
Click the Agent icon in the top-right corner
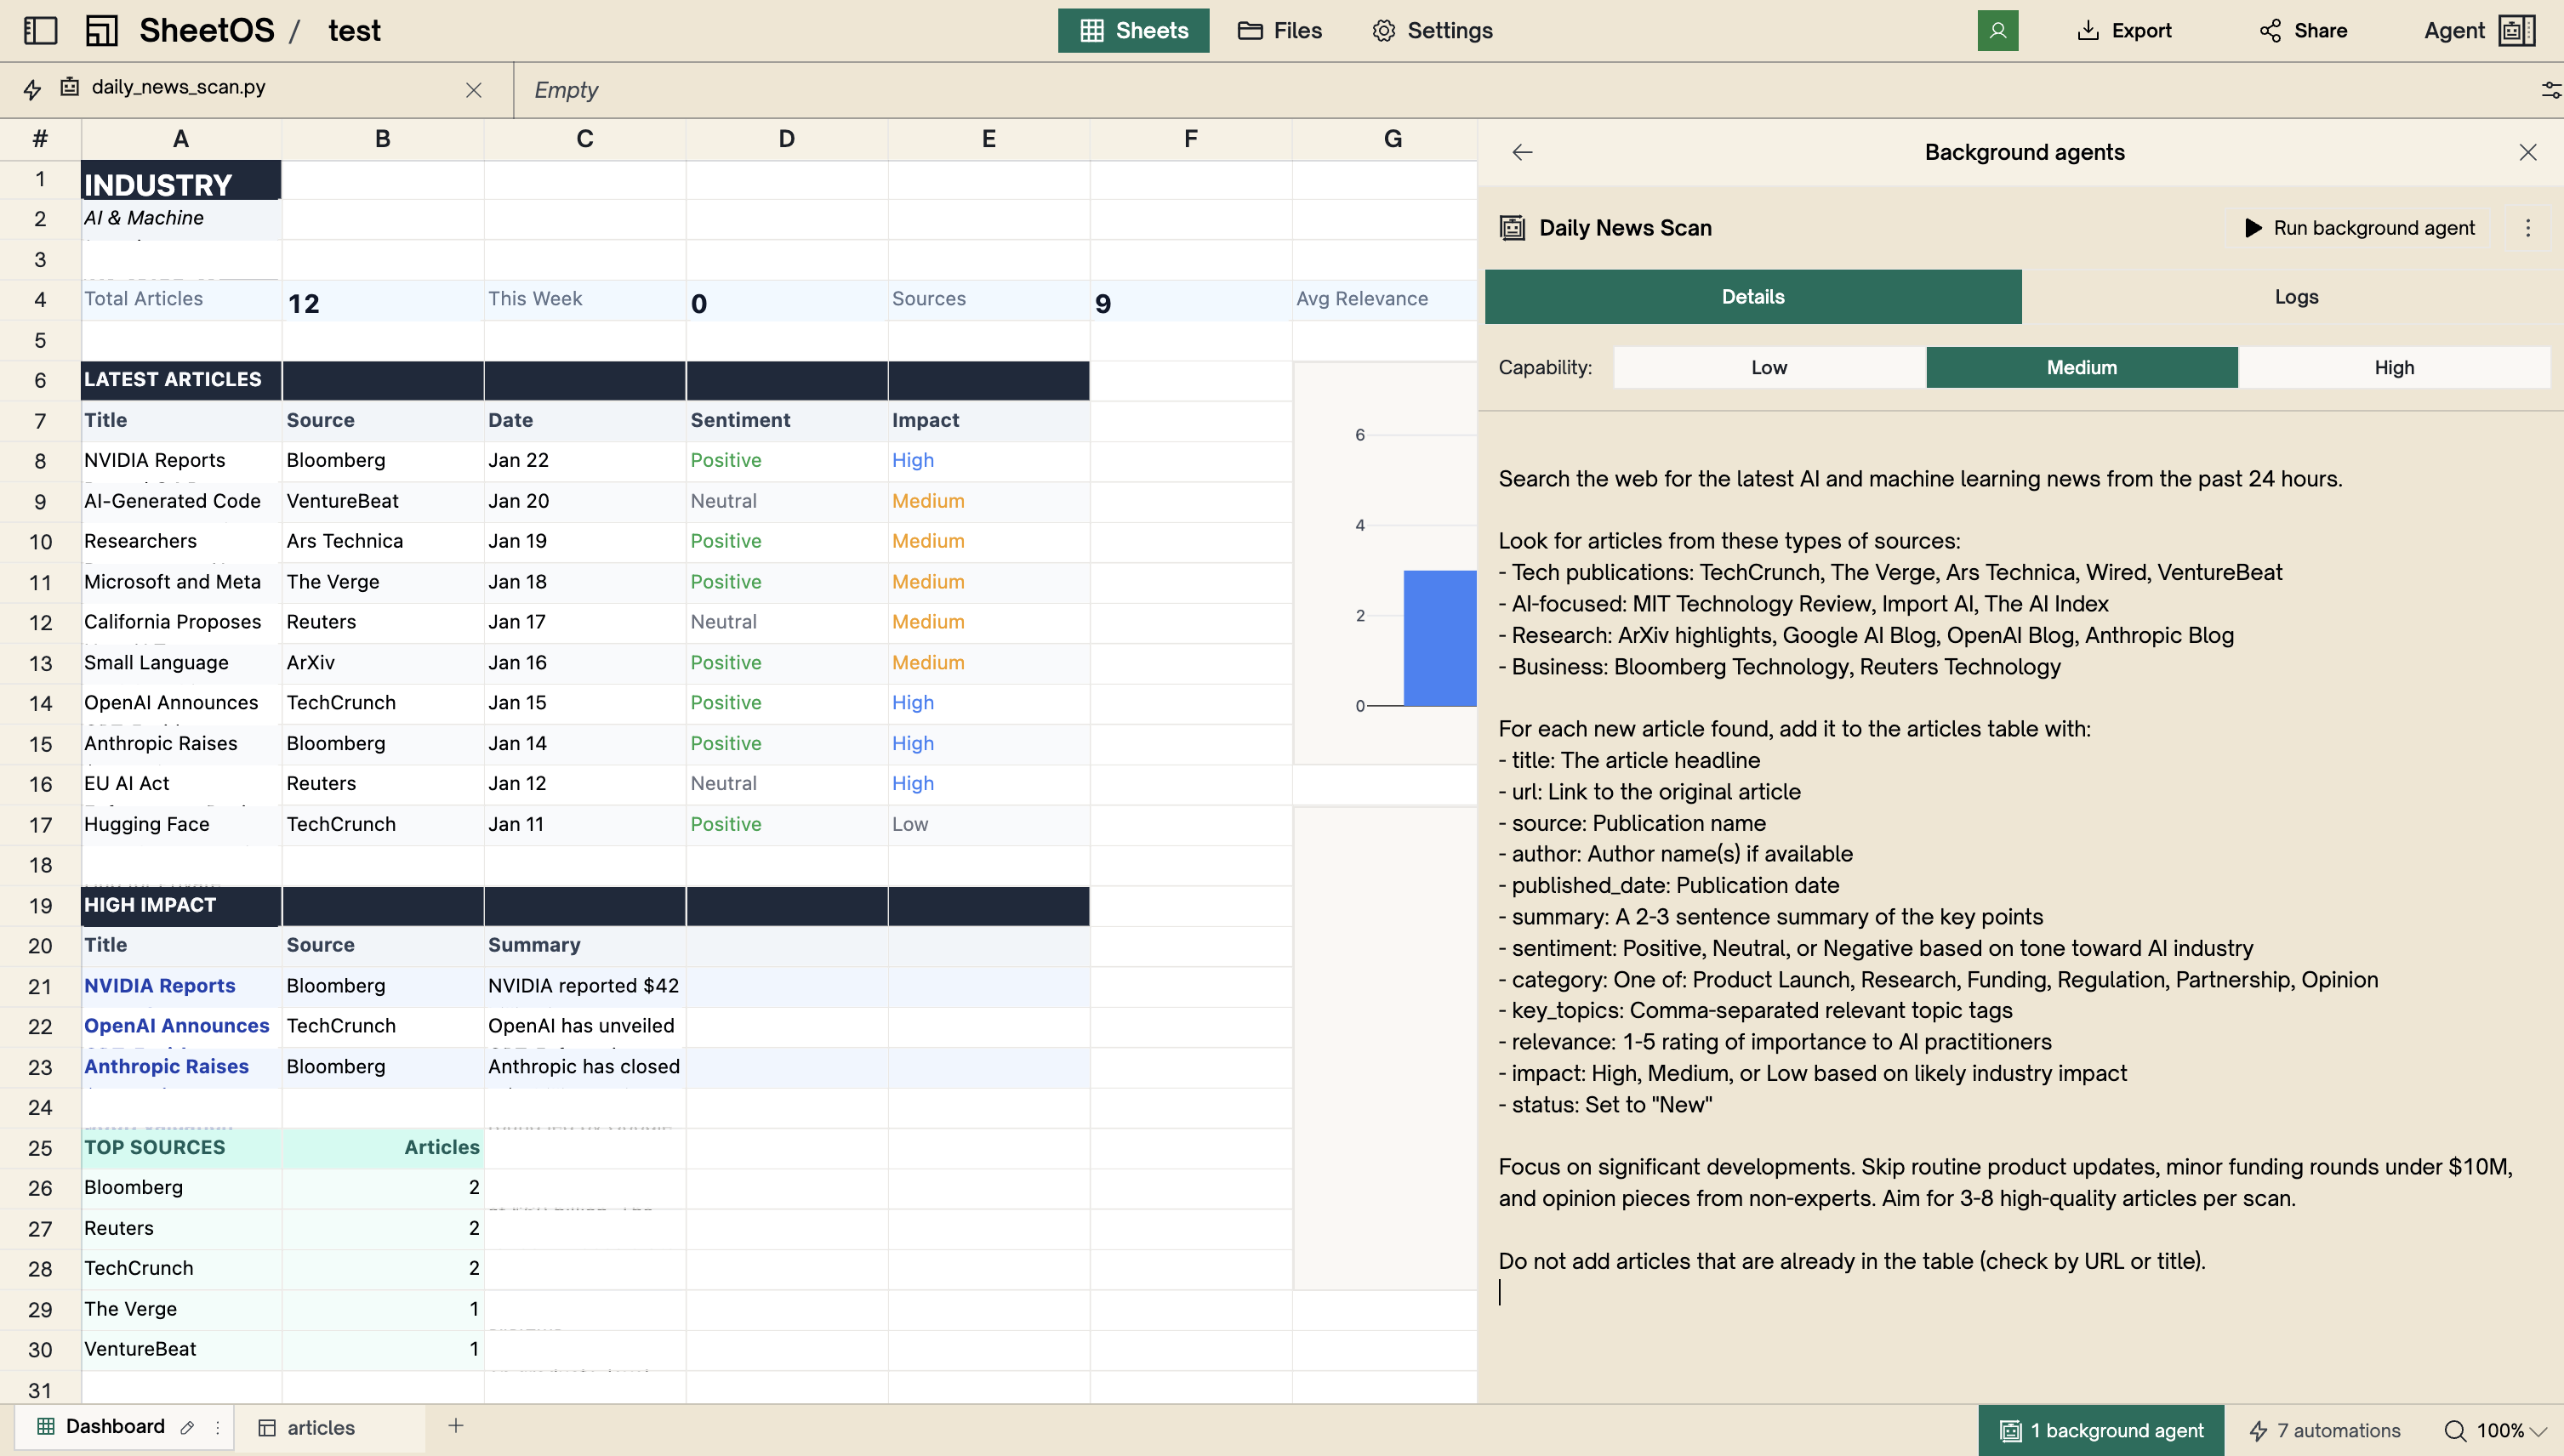click(2517, 30)
